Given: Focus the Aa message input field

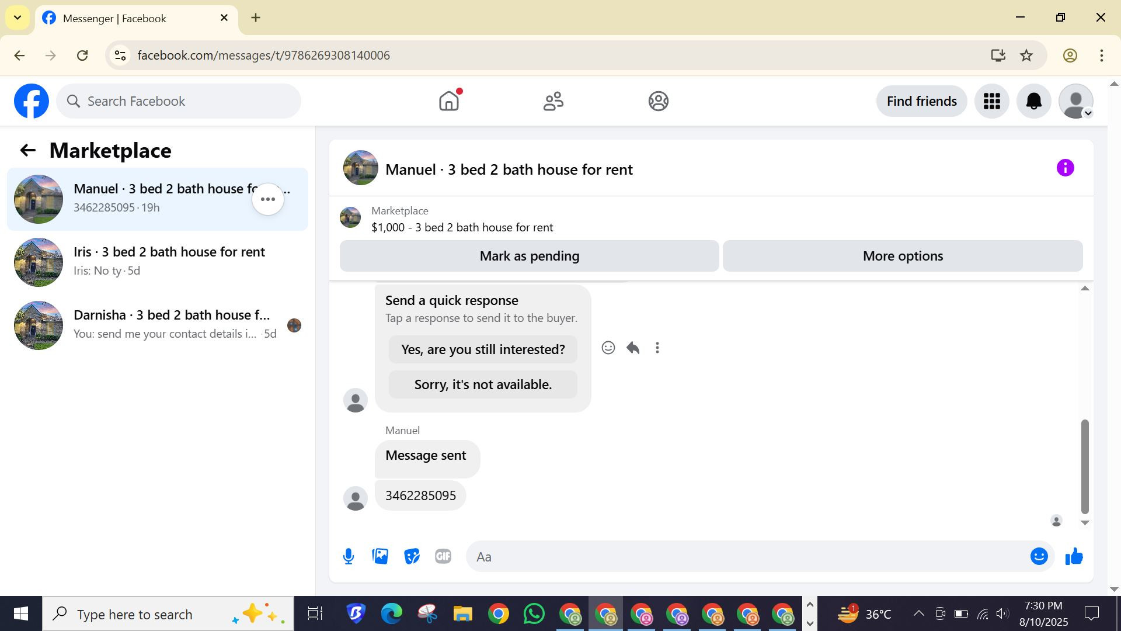Looking at the screenshot, I should (747, 557).
